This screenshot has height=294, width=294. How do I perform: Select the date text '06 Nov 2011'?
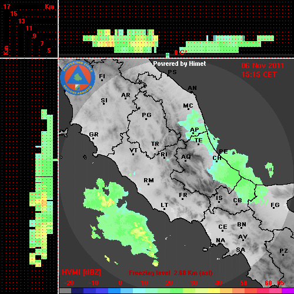click(x=263, y=66)
